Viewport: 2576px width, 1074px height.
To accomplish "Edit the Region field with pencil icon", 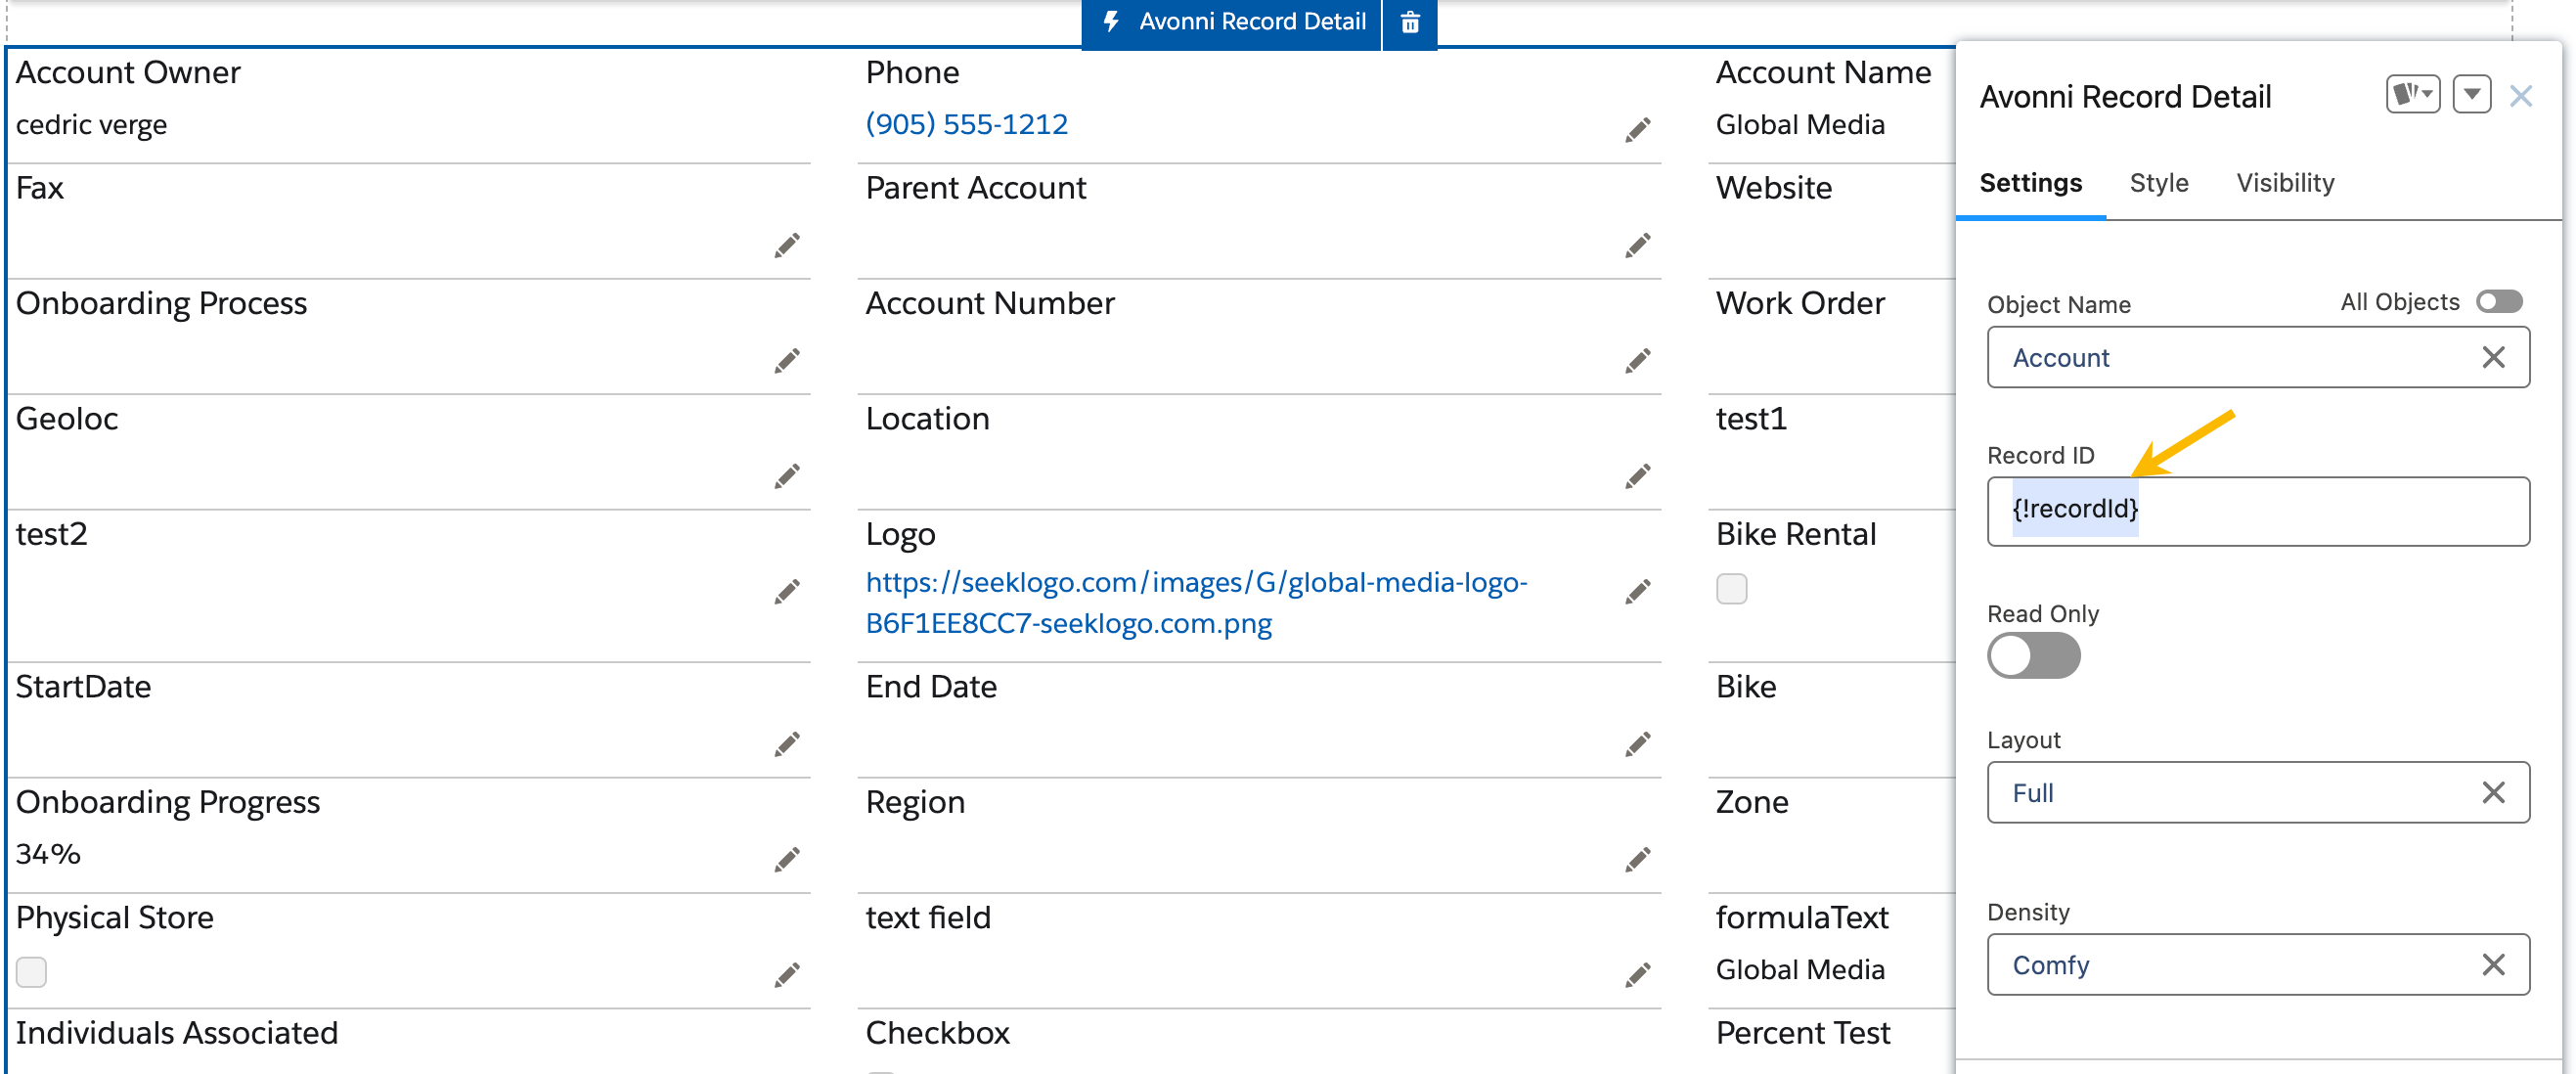I will [1637, 860].
